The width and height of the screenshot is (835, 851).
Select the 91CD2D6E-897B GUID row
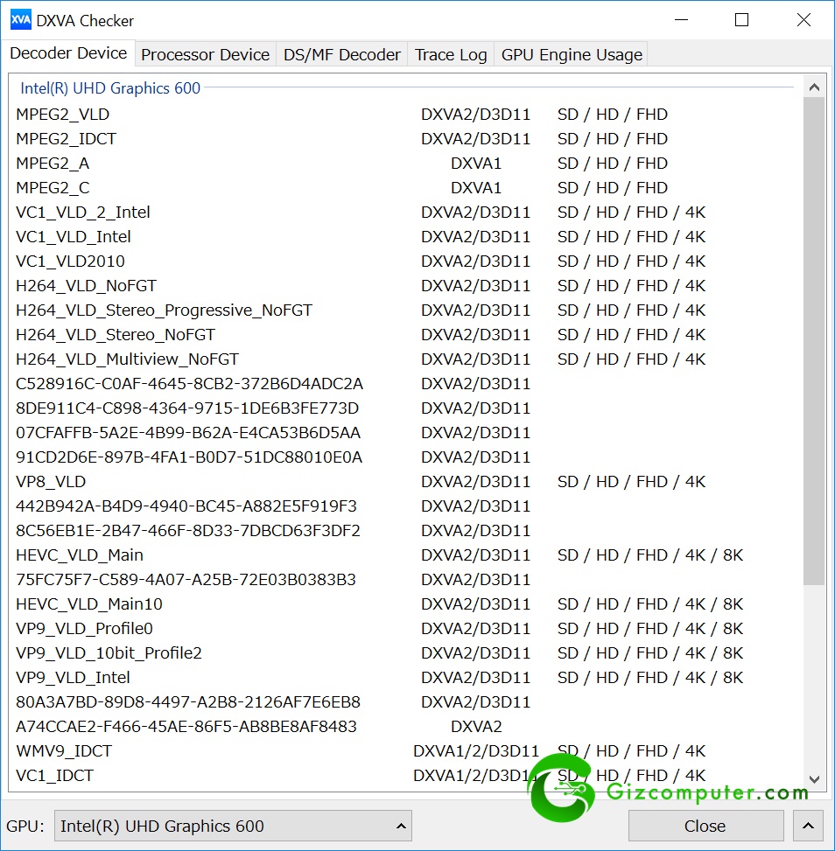(404, 457)
